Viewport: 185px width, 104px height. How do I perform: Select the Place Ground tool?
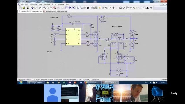(103, 8)
